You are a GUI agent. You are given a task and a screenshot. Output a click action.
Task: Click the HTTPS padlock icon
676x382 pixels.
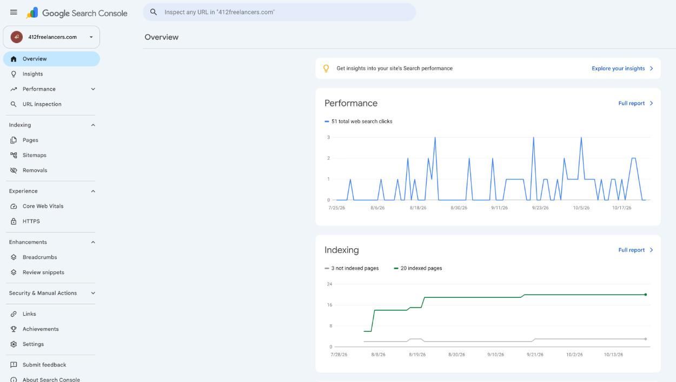coord(14,221)
